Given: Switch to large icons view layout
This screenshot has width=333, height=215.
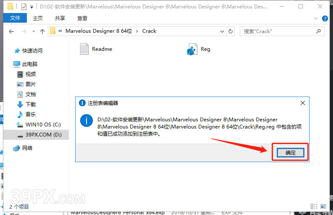Looking at the screenshot, I should [x=323, y=206].
